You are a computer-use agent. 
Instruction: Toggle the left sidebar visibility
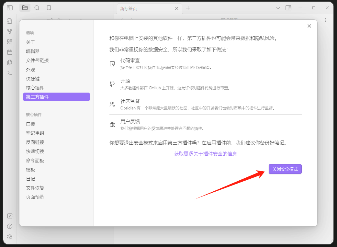click(x=9, y=7)
